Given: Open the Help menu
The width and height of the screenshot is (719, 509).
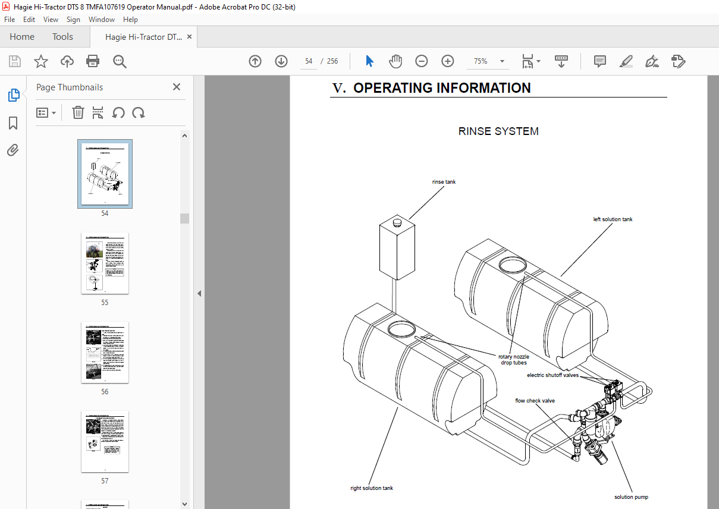Looking at the screenshot, I should [130, 20].
